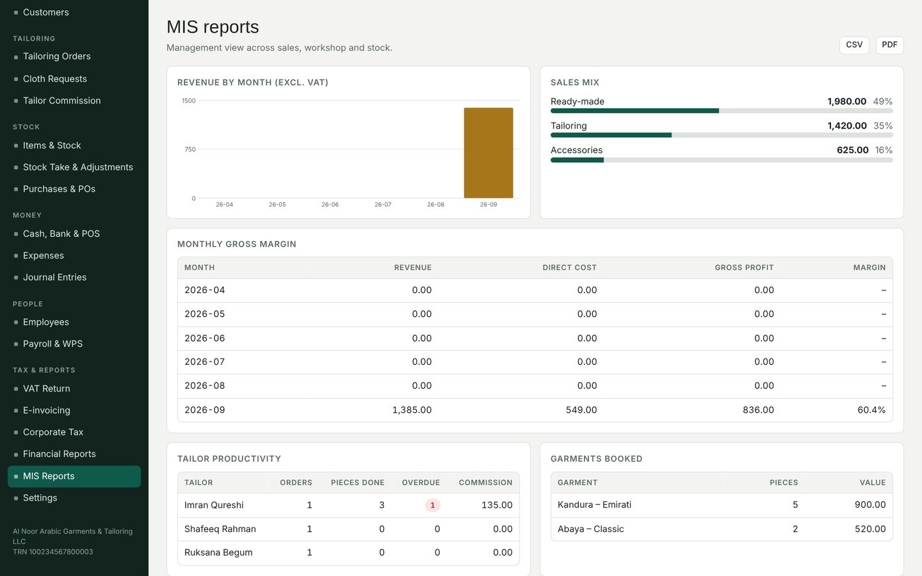The width and height of the screenshot is (922, 576).
Task: Go to VAT Return
Action: tap(74, 388)
